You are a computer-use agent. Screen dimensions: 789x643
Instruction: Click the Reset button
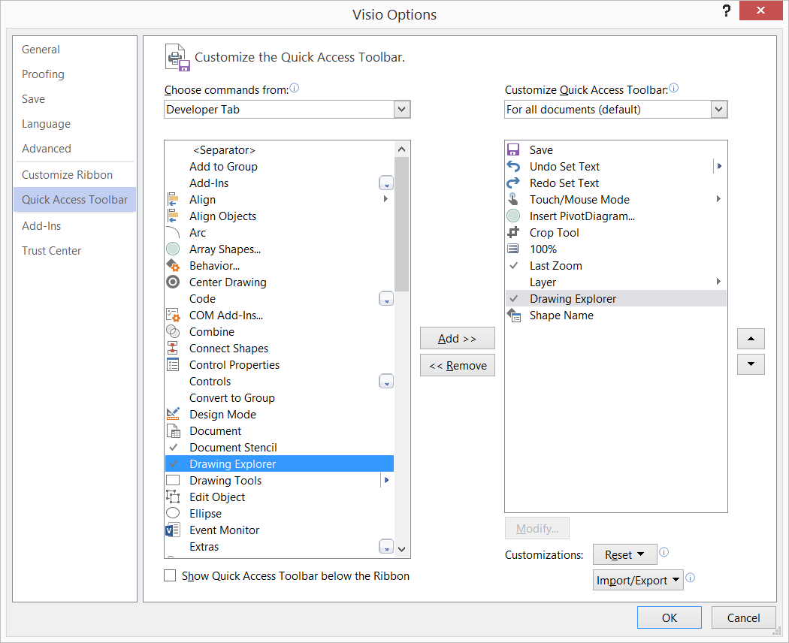[x=624, y=554]
